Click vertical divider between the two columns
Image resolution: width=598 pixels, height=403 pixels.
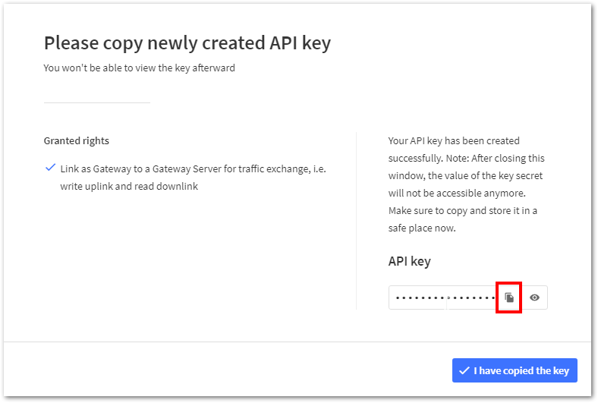(356, 220)
